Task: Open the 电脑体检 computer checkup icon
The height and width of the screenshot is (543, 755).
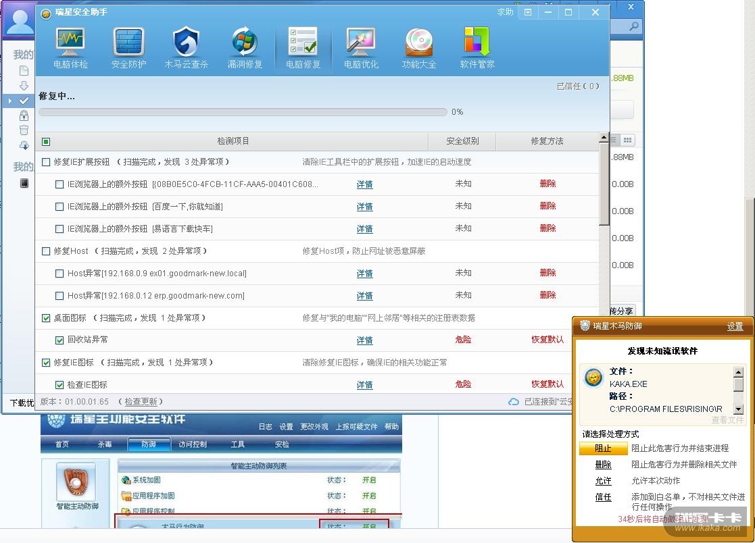Action: point(70,48)
